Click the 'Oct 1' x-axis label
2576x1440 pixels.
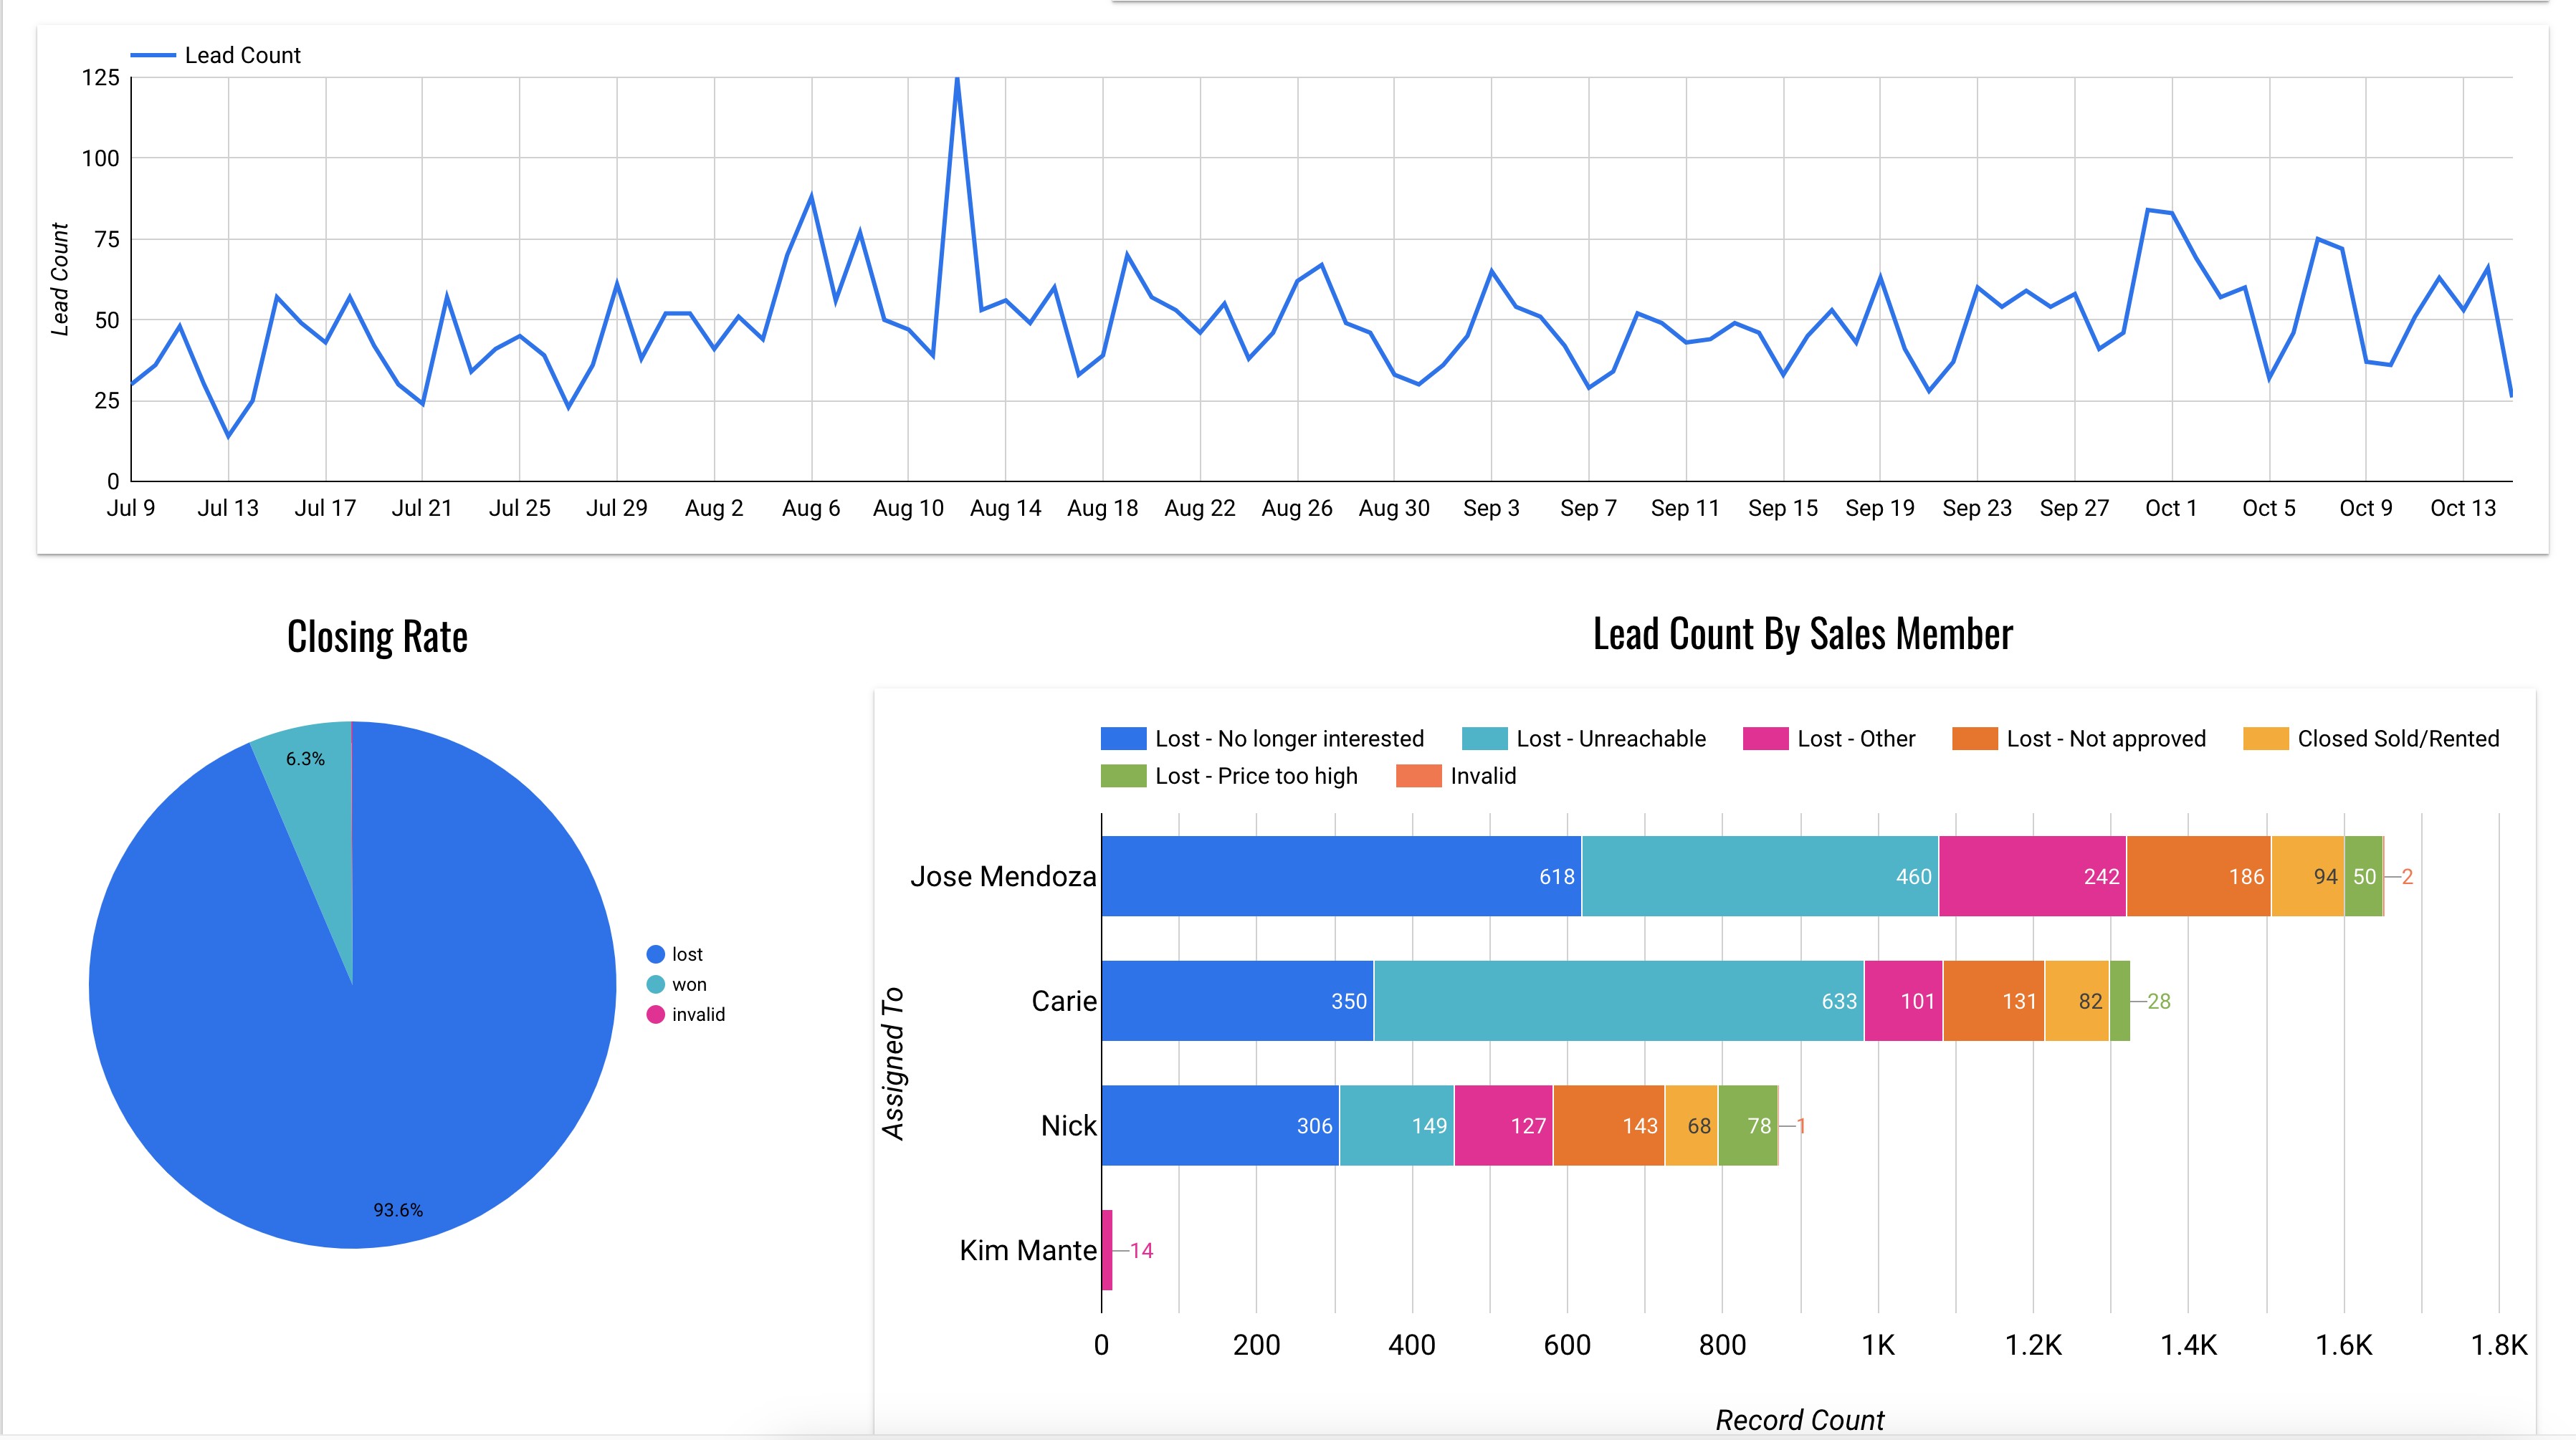pos(2171,509)
